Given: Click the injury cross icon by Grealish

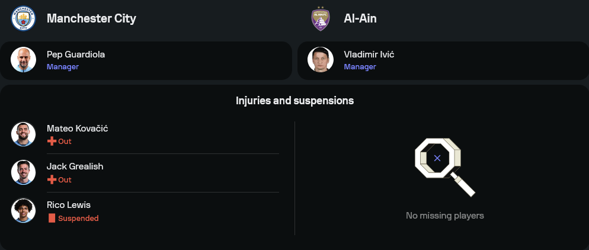Looking at the screenshot, I should [x=52, y=180].
